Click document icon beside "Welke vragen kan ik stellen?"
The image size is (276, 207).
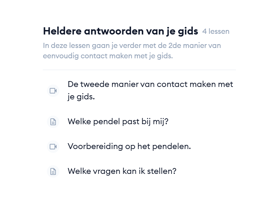[53, 171]
